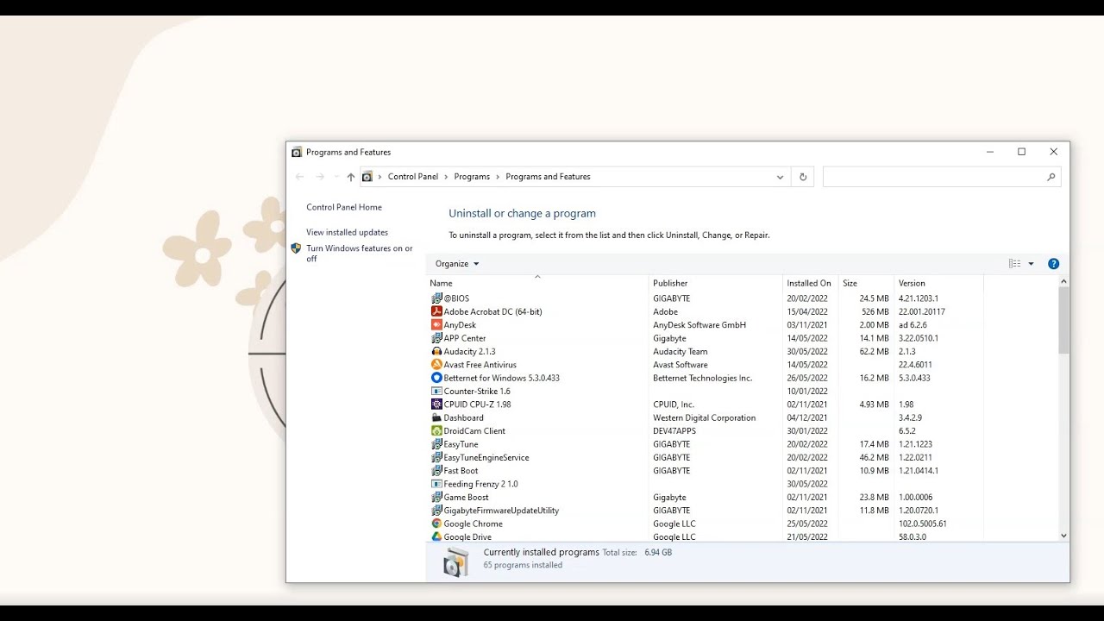Click the @BIOS program icon
Screen dimensions: 1104x621
[x=436, y=298]
